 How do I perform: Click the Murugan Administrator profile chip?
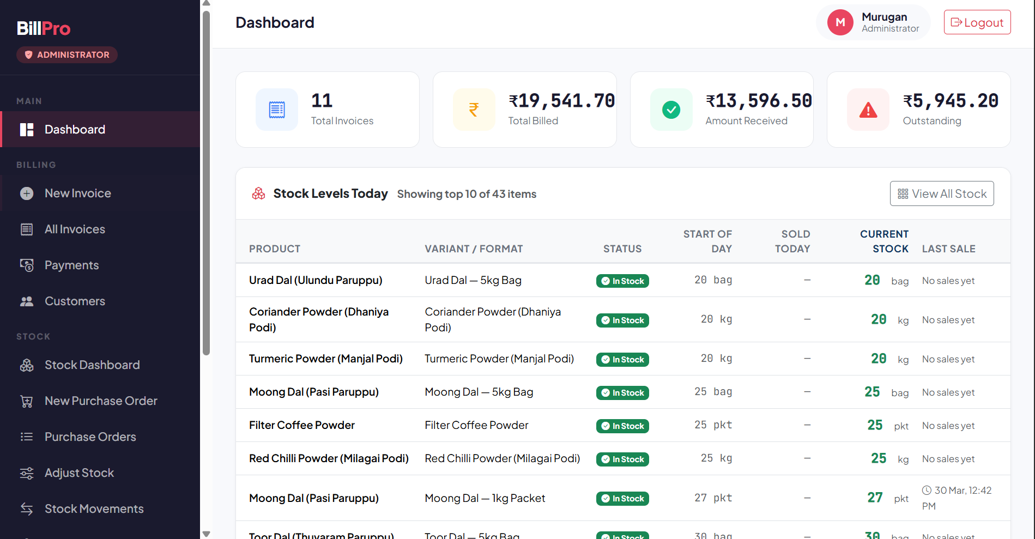tap(873, 22)
